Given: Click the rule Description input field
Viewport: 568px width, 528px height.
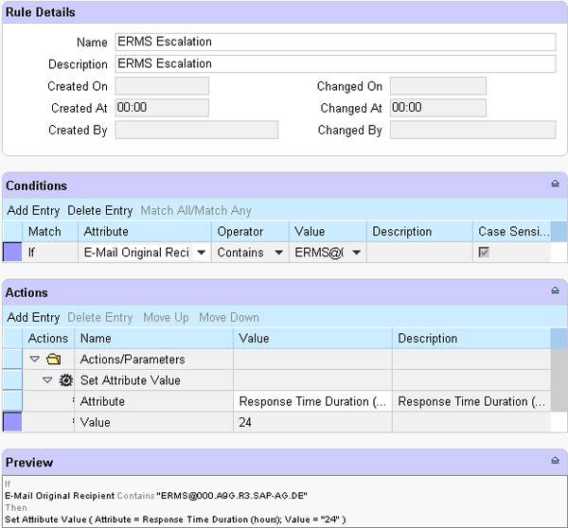Looking at the screenshot, I should coord(335,63).
